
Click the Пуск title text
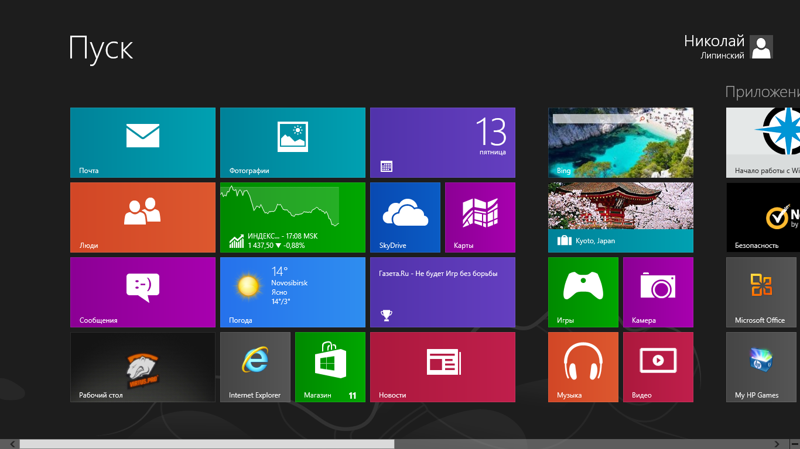(x=101, y=48)
